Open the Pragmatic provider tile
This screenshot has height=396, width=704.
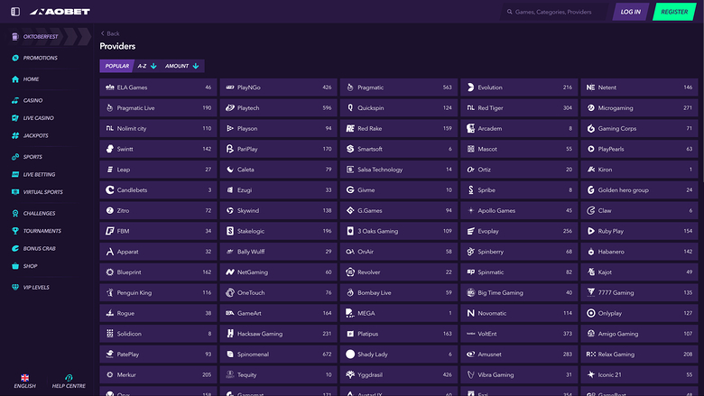(x=399, y=87)
